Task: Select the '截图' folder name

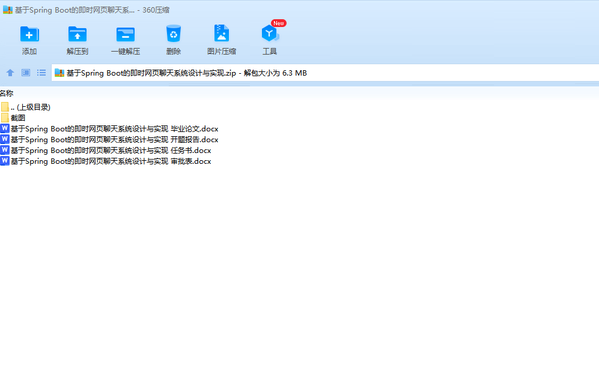Action: pyautogui.click(x=18, y=118)
